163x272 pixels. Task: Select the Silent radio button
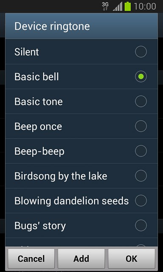[141, 52]
